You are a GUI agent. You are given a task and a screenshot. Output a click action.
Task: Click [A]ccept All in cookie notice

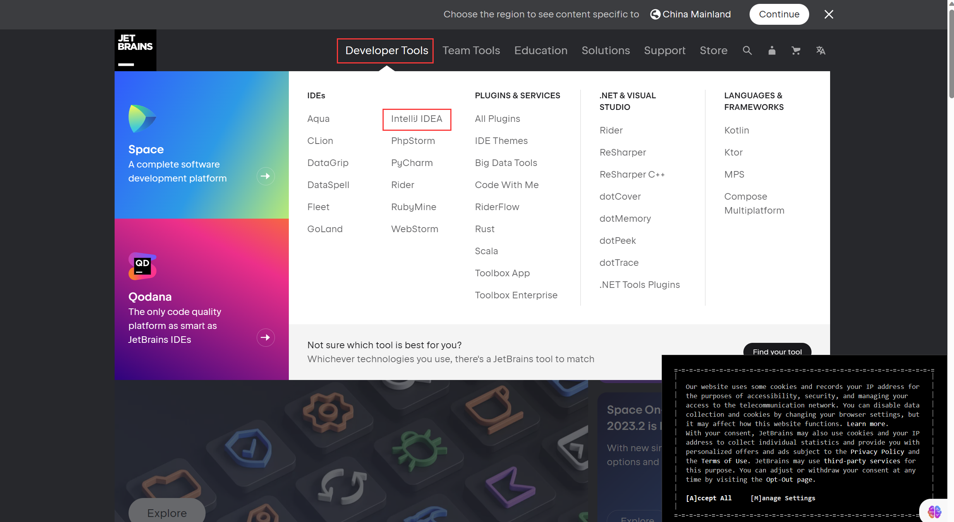709,498
